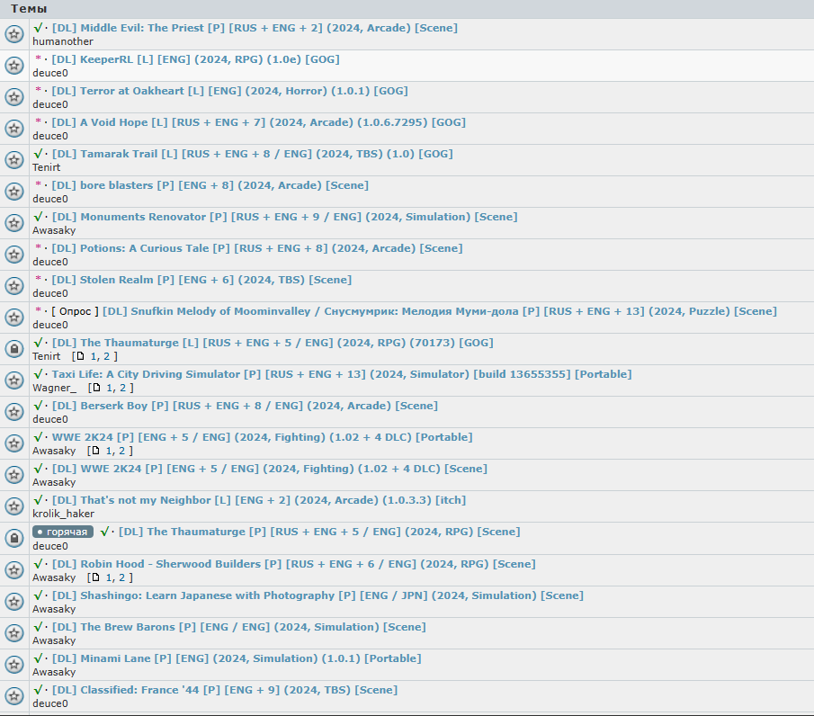This screenshot has width=814, height=716.
Task: Jump to page 2 of The Thaumaturge GOG topic
Action: 106,357
